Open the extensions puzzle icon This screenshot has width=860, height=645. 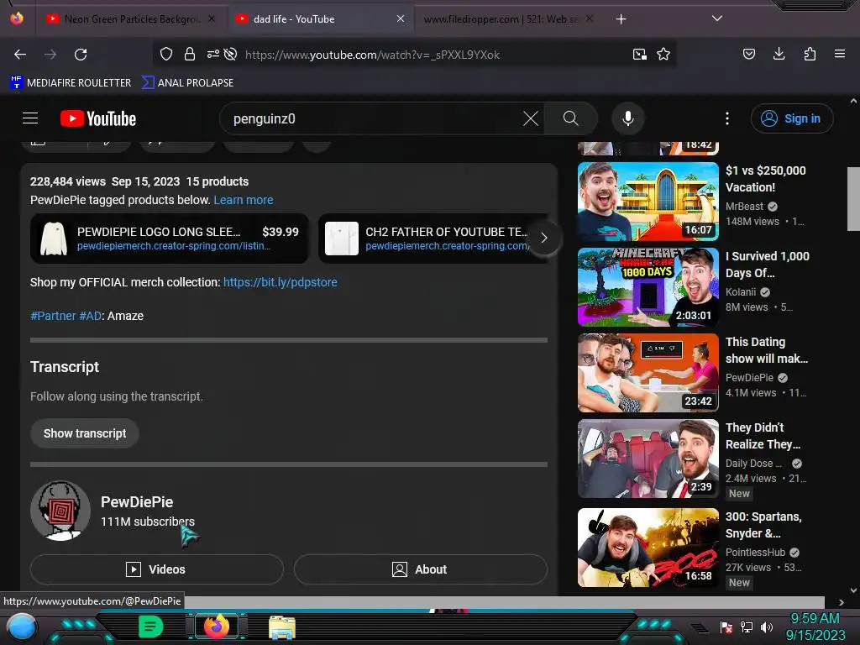click(810, 54)
